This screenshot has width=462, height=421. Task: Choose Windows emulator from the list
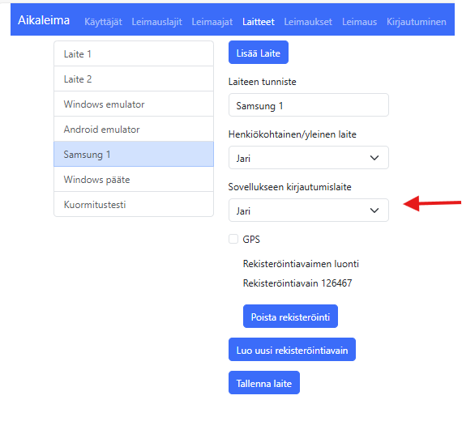[x=134, y=104]
